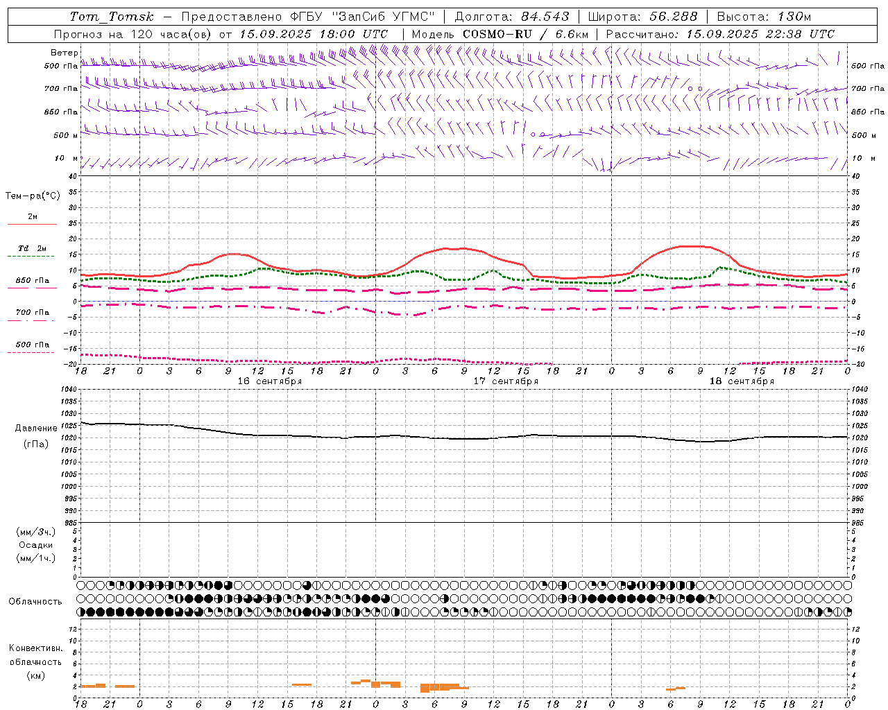Click the forecast start time 15.09.2025 18:00 UTC
888x710 pixels.
[x=314, y=34]
